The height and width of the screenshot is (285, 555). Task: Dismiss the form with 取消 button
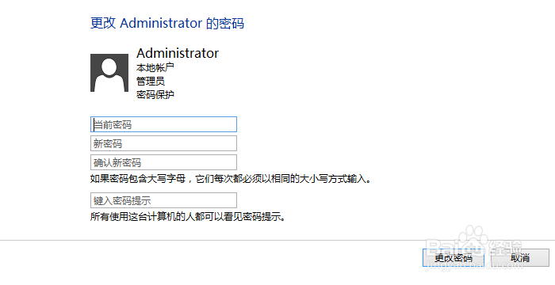click(520, 258)
